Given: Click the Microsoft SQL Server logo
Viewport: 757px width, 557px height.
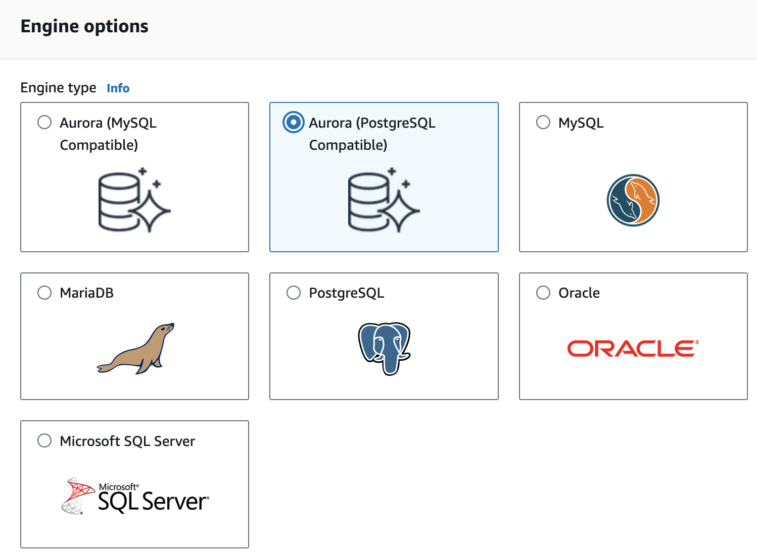Looking at the screenshot, I should pos(135,496).
